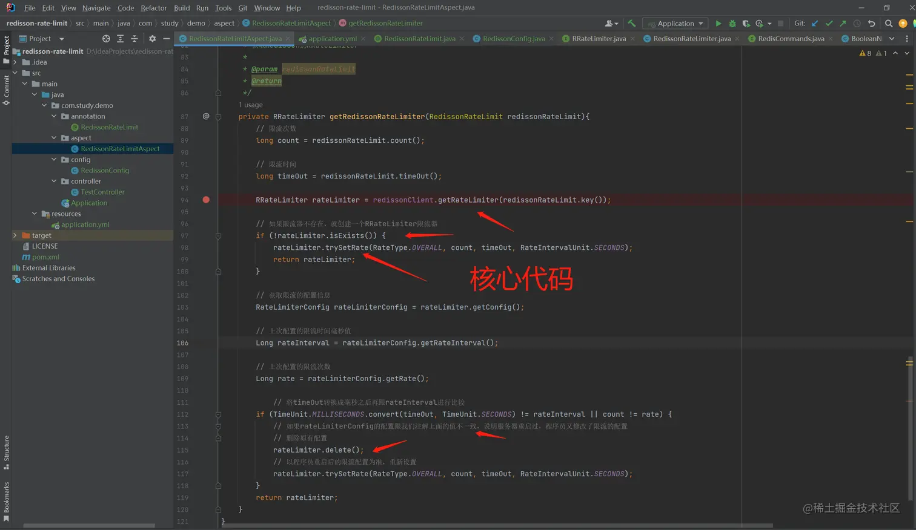Show hidden editor tabs dropdown
Screen dimensions: 916x530
[892, 39]
